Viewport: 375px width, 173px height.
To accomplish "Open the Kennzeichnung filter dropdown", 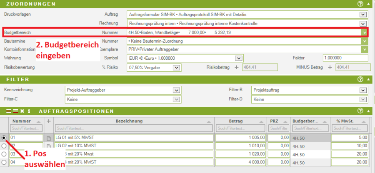I will coord(176,90).
